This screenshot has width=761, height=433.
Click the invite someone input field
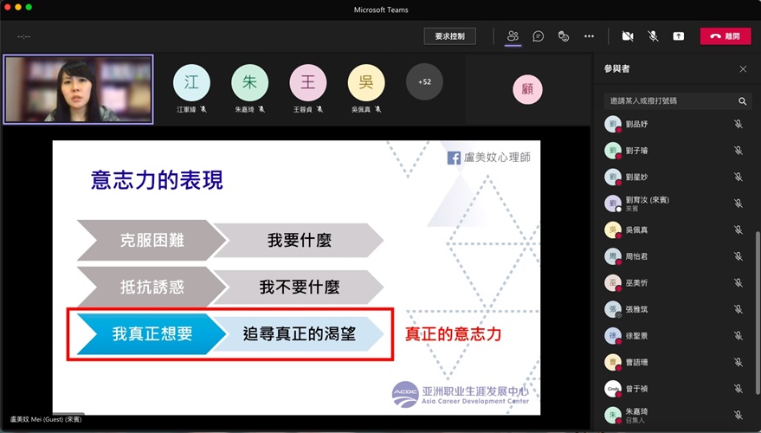tap(667, 101)
